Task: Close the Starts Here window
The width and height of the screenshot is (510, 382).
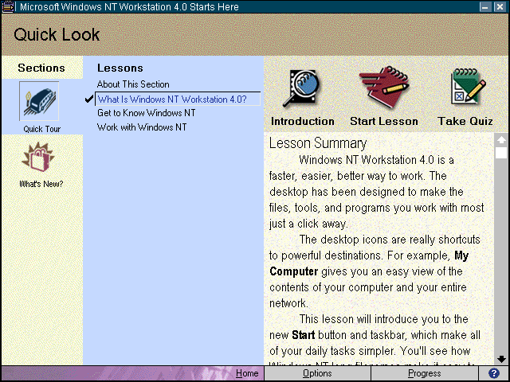Action: (500, 7)
